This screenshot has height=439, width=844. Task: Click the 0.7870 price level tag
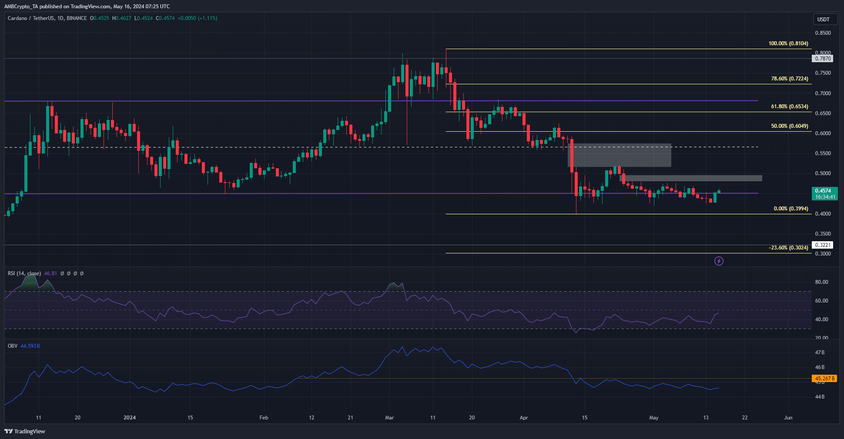tap(823, 59)
